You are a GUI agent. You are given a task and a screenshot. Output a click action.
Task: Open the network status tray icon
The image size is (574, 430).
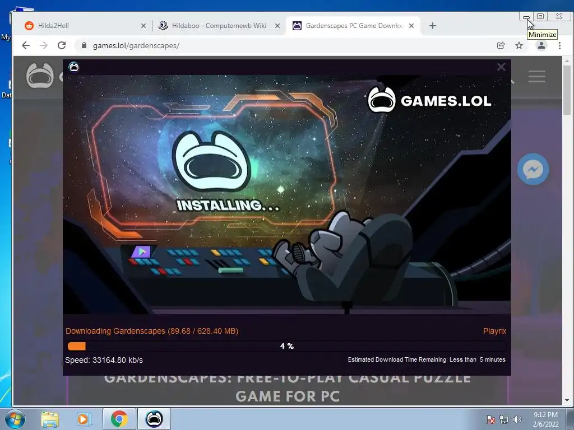click(504, 419)
